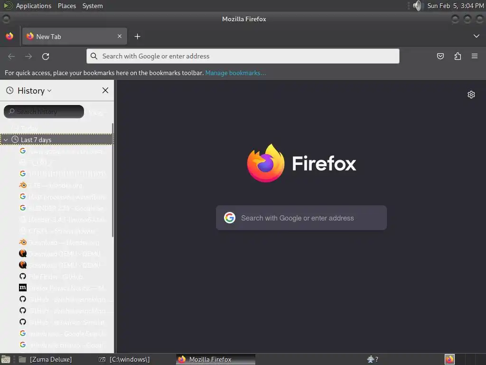Viewport: 486px width, 365px height.
Task: Open the sound volume tray icon
Action: [418, 6]
